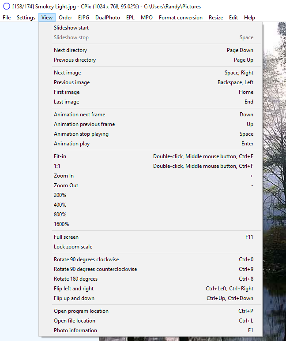286x341 pixels.
Task: Click the CPix app icon in title bar
Action: tap(7, 6)
